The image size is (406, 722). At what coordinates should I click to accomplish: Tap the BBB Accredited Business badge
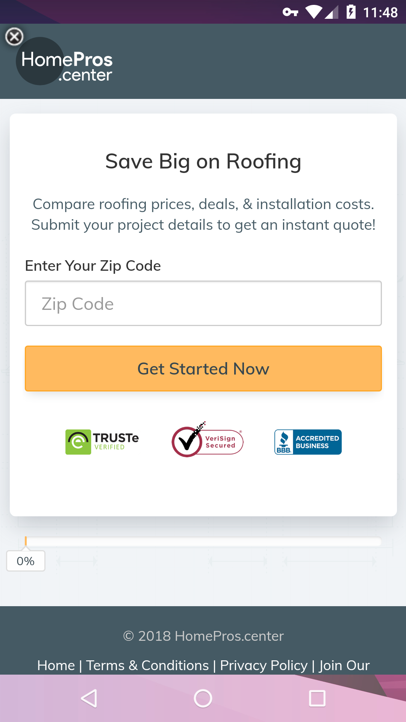coord(308,442)
